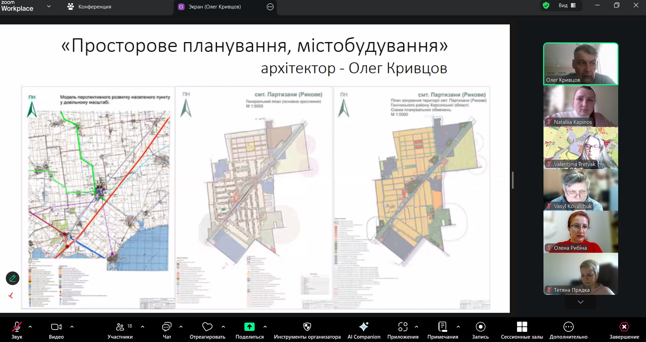
Task: Expand audio options arrow next to Звук
Action: coord(30,327)
